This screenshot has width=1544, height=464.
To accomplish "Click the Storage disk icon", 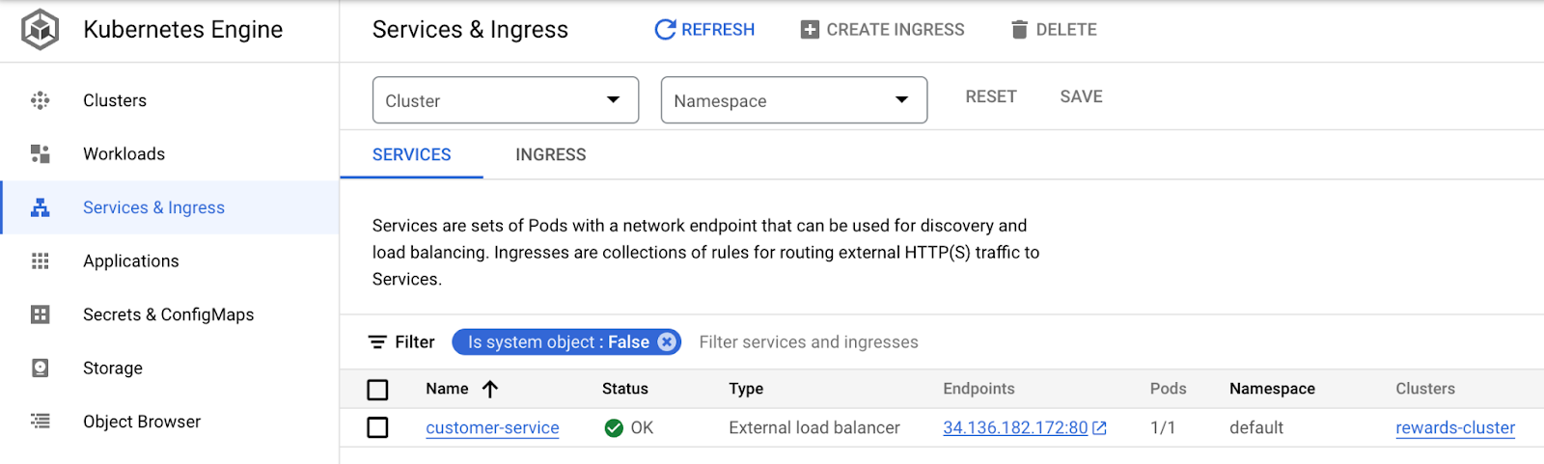I will (x=40, y=368).
